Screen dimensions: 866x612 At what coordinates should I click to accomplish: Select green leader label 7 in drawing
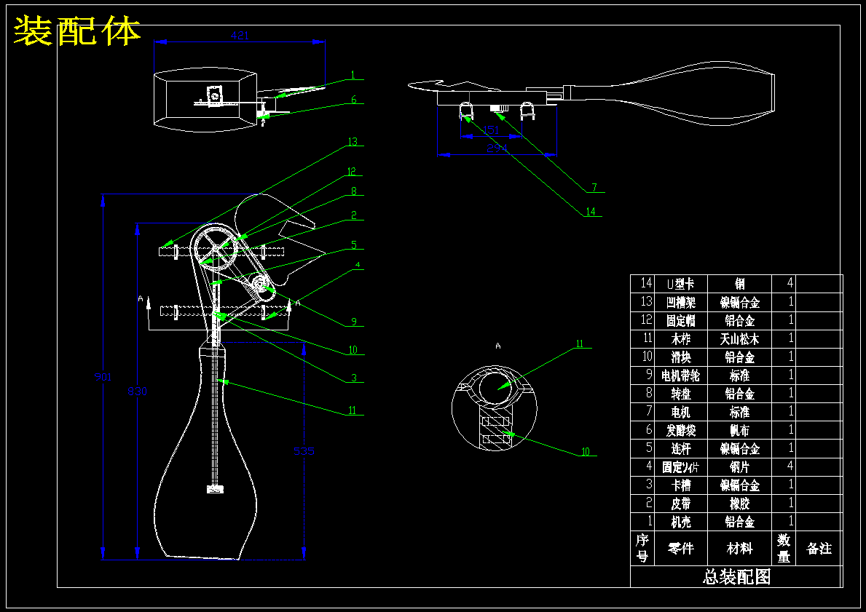tap(594, 188)
